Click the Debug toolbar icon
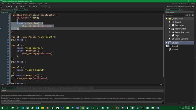 21,7
